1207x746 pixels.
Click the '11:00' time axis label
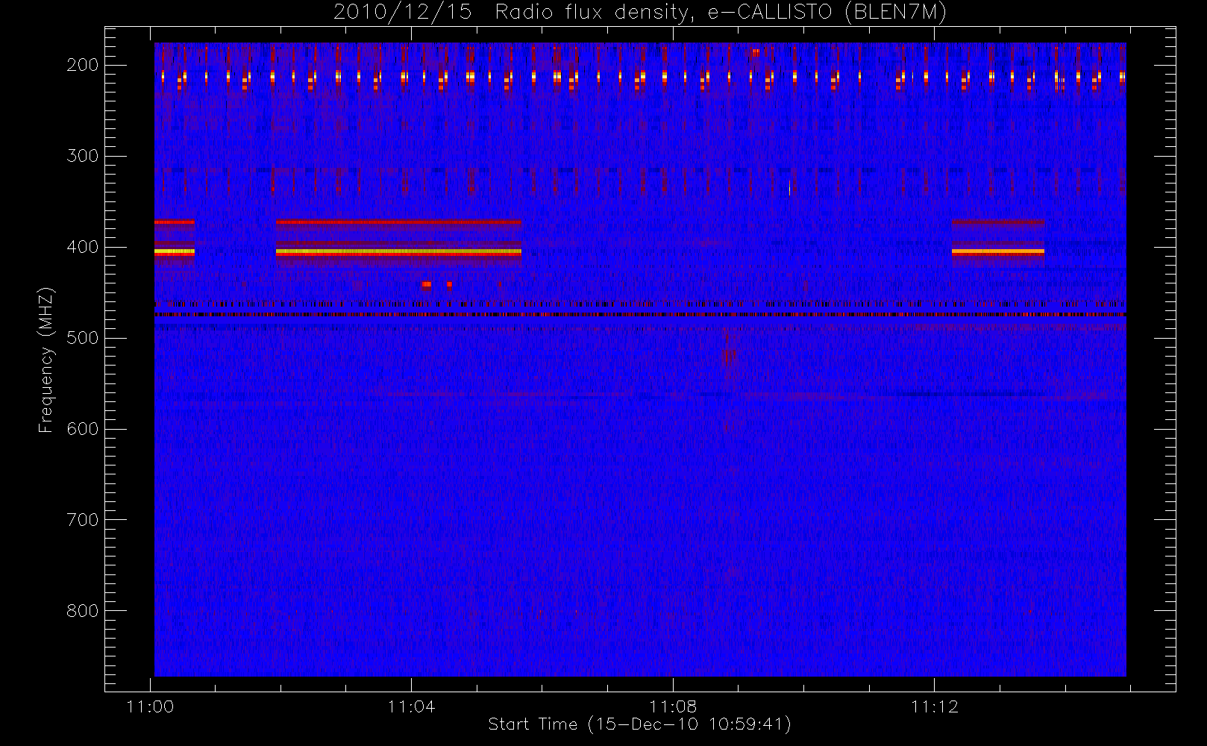(151, 706)
